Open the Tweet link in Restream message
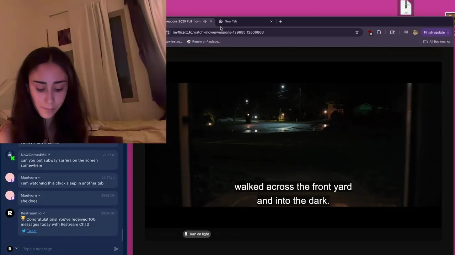 (32, 231)
